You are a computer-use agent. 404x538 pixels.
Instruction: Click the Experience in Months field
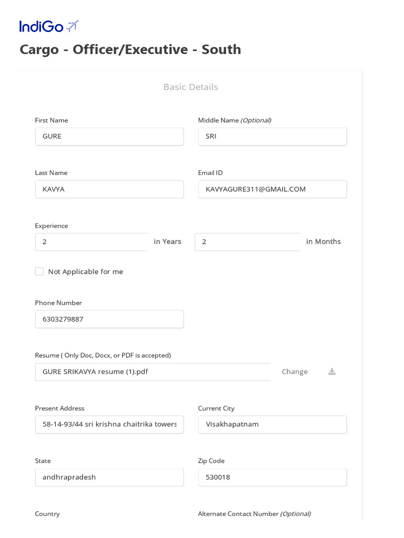248,242
